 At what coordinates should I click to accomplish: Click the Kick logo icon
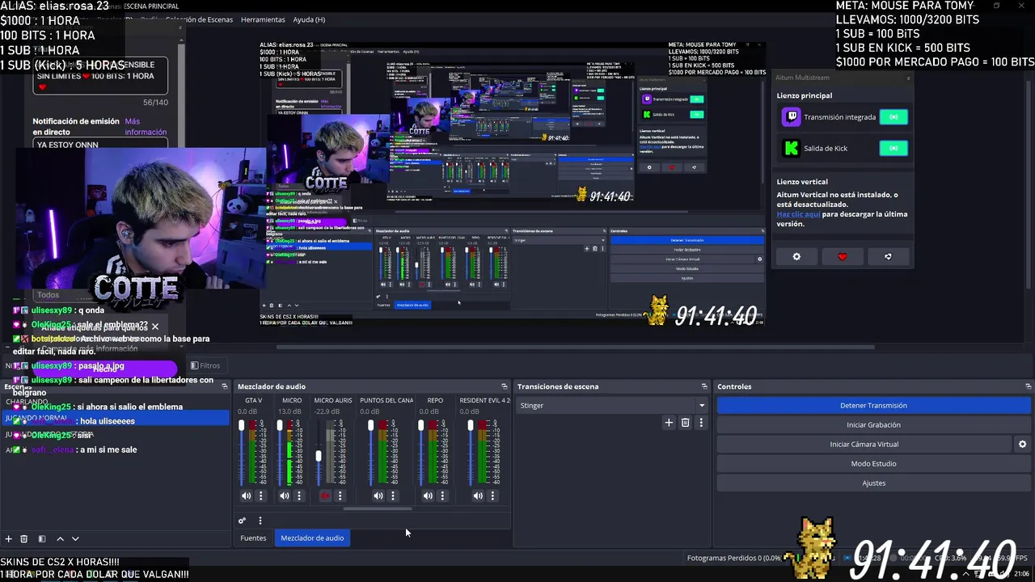792,148
